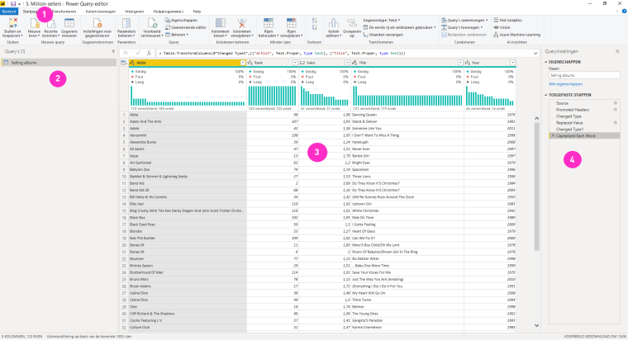Viewport: 628px width, 340px height.
Task: Click Voorbeeld vernieuwen icon
Action: coord(152,23)
